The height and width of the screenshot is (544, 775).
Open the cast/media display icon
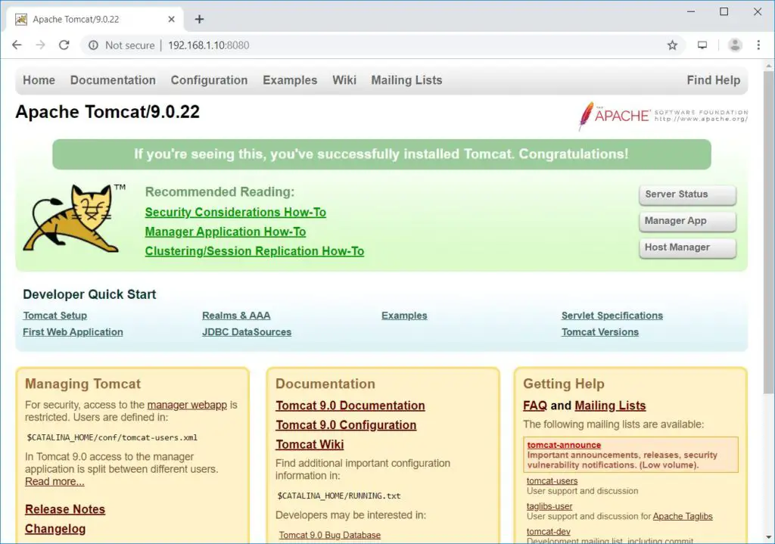point(702,45)
